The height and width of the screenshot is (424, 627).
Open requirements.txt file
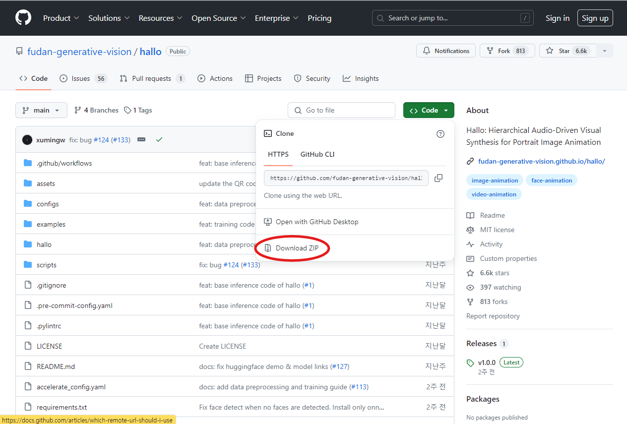point(62,407)
